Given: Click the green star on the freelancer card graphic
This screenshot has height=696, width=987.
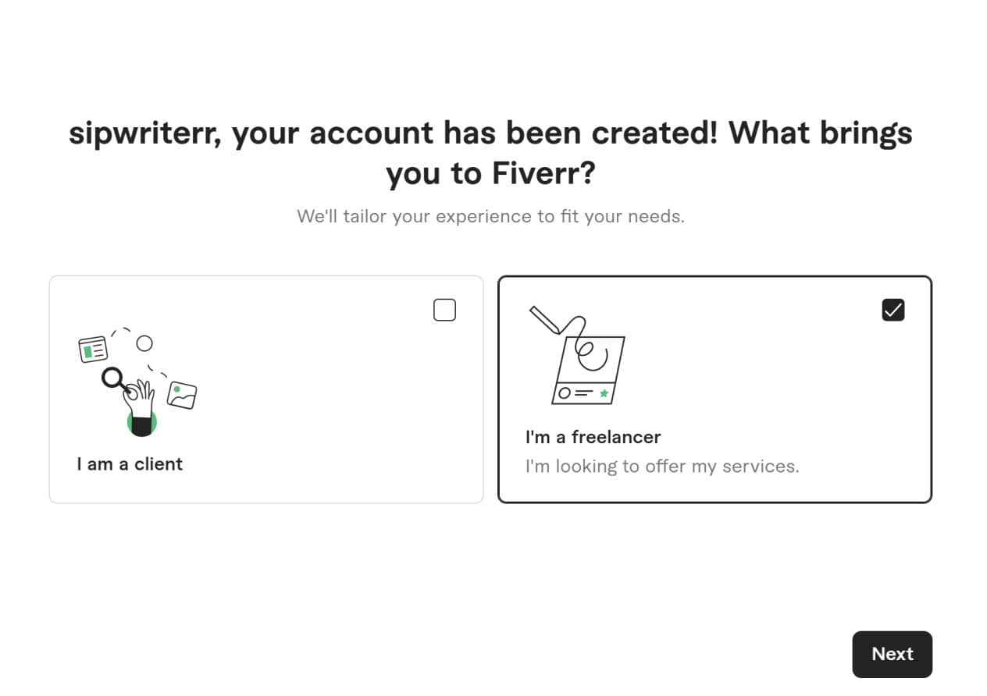Looking at the screenshot, I should pos(605,394).
